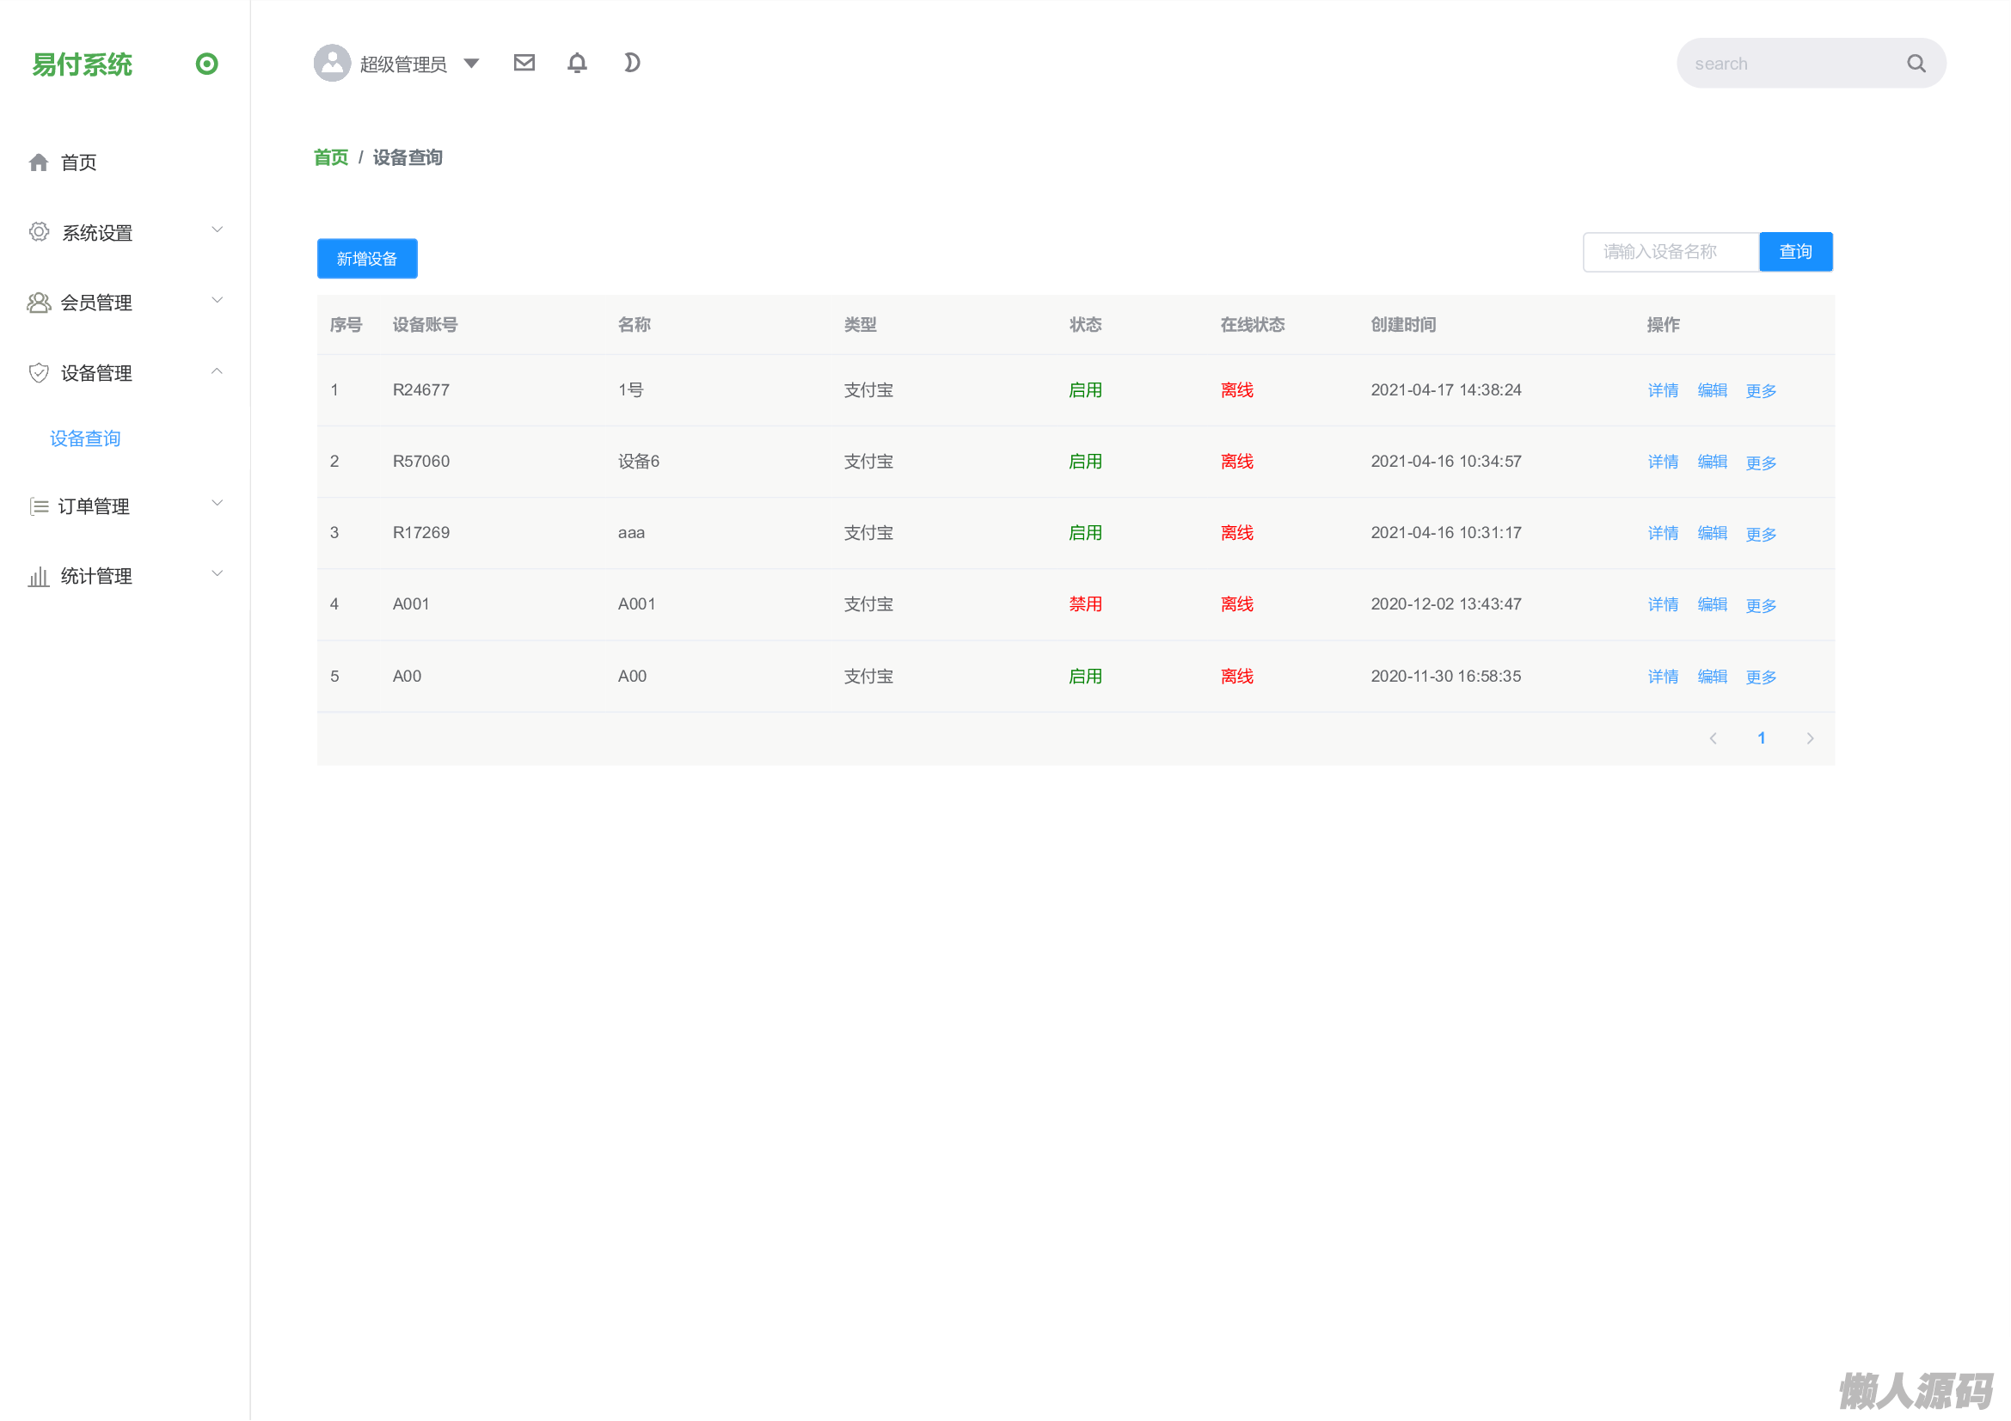Click the 新增设备 button
This screenshot has height=1421, width=2011.
click(367, 259)
